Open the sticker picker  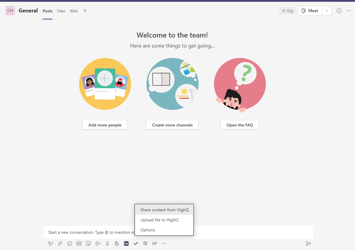(88, 243)
